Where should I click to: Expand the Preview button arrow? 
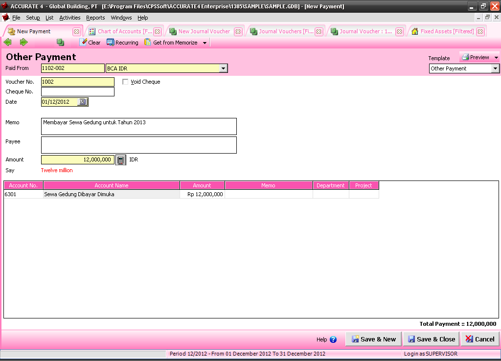(x=496, y=58)
